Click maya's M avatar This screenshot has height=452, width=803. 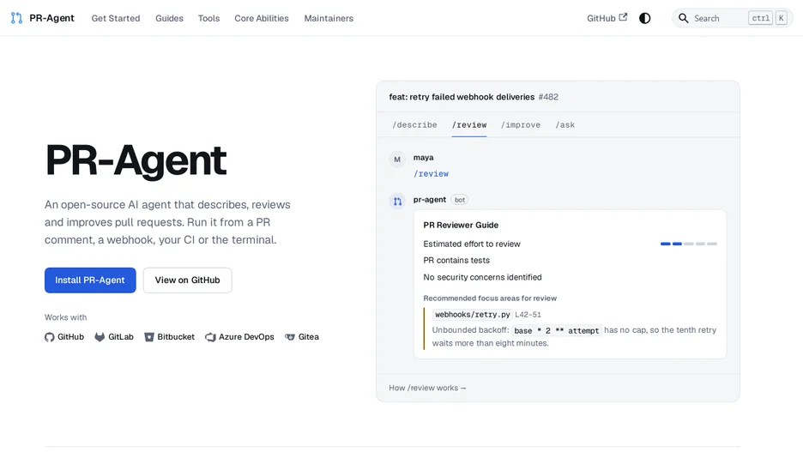(x=397, y=160)
